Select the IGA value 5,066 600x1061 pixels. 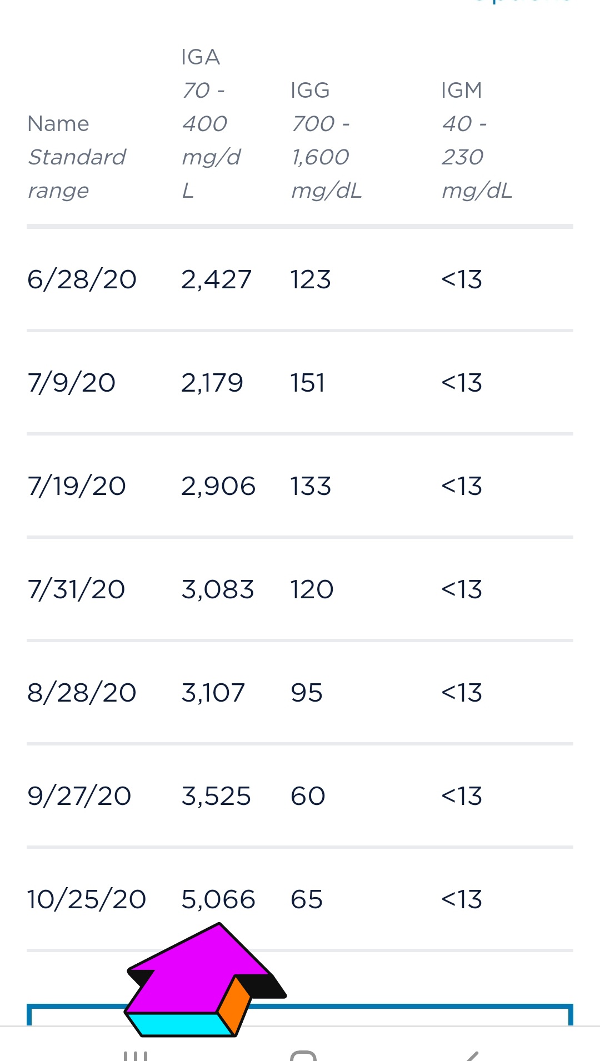coord(218,899)
